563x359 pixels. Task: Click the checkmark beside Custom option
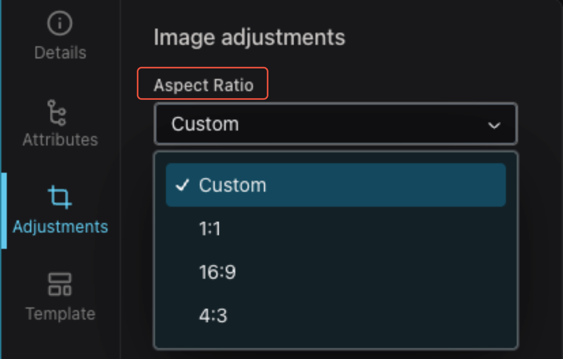(x=182, y=185)
